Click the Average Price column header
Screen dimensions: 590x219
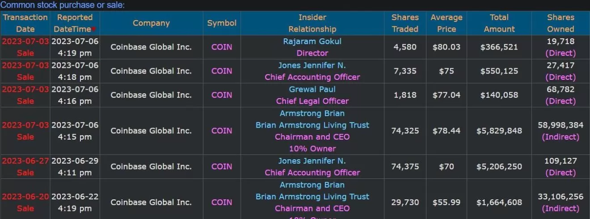(x=447, y=23)
